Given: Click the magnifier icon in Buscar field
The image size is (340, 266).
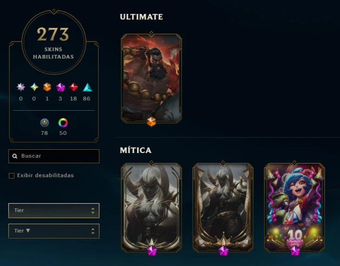Looking at the screenshot, I should point(15,156).
